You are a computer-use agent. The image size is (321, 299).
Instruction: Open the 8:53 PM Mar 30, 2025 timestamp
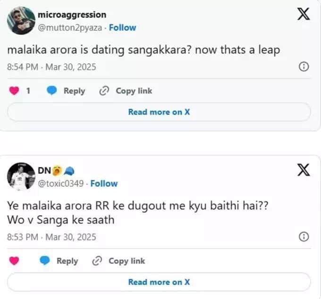coord(51,237)
